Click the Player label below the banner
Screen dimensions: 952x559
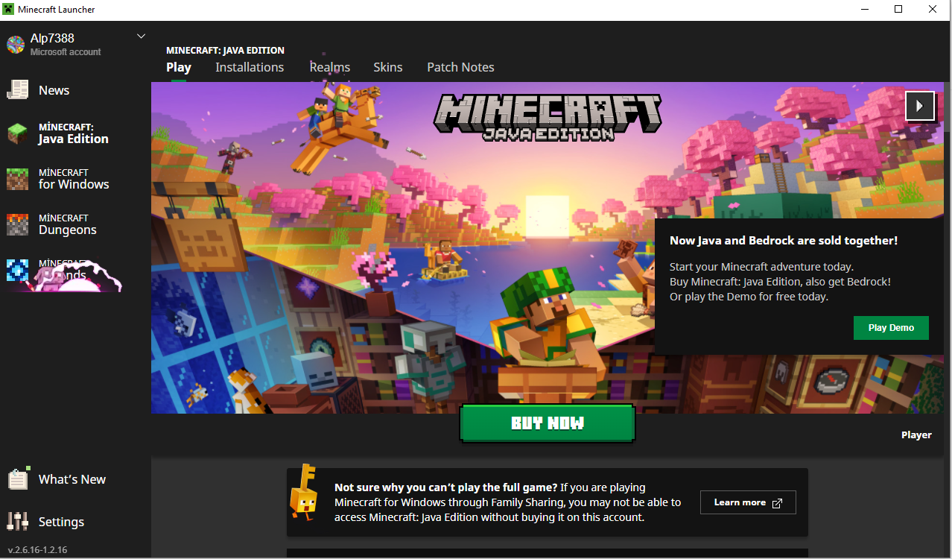pos(916,435)
